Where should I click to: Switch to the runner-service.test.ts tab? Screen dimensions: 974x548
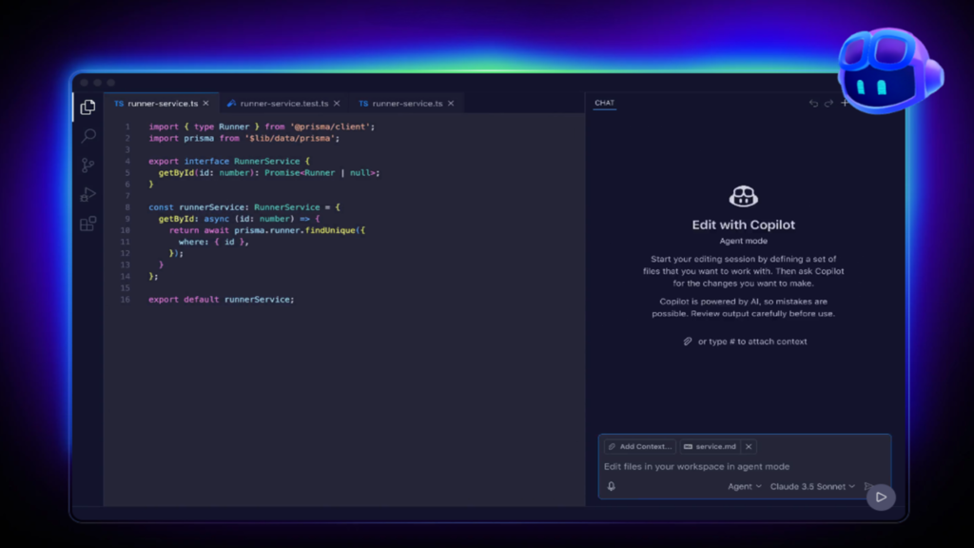283,103
